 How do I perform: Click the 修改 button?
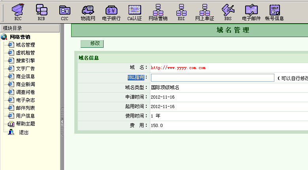(92, 44)
